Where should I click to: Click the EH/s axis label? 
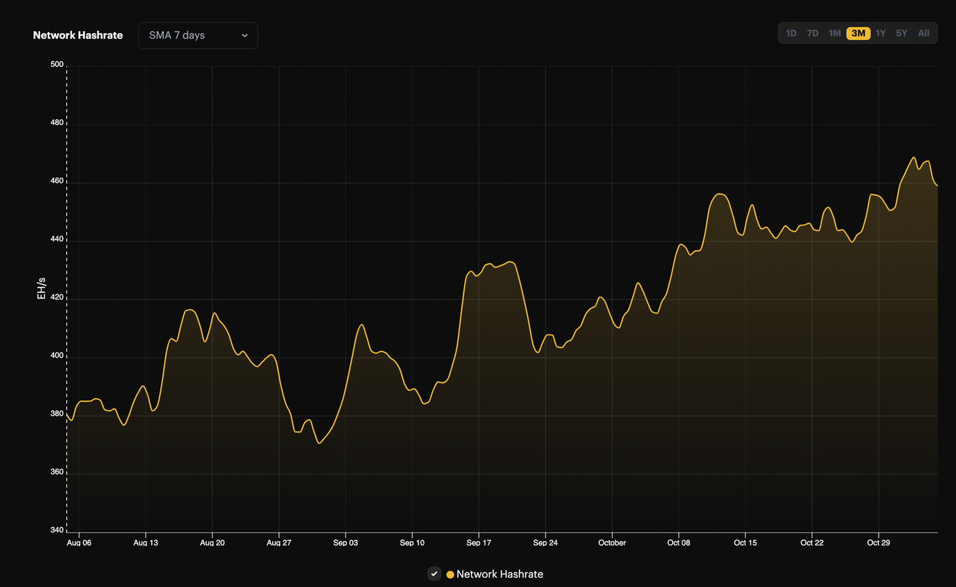[41, 288]
